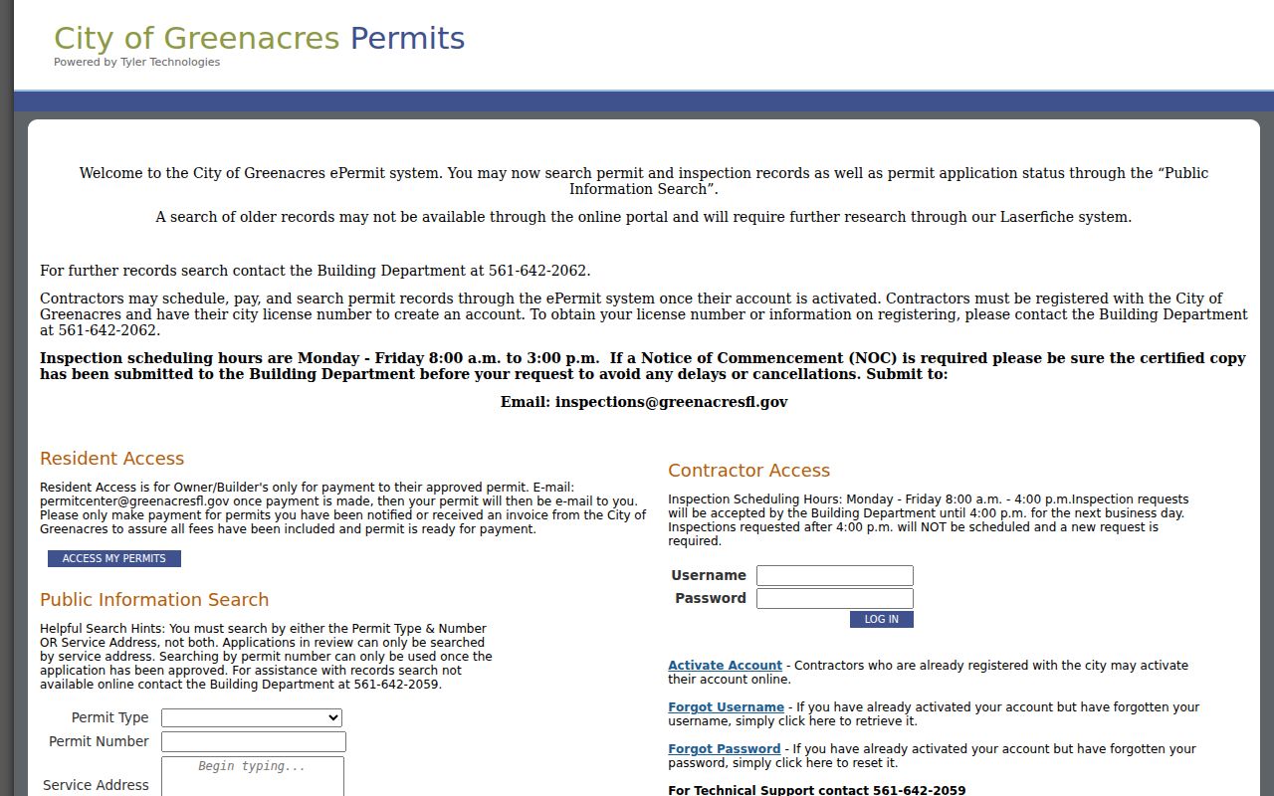Click the Access My Permits button
This screenshot has width=1274, height=796.
114,559
